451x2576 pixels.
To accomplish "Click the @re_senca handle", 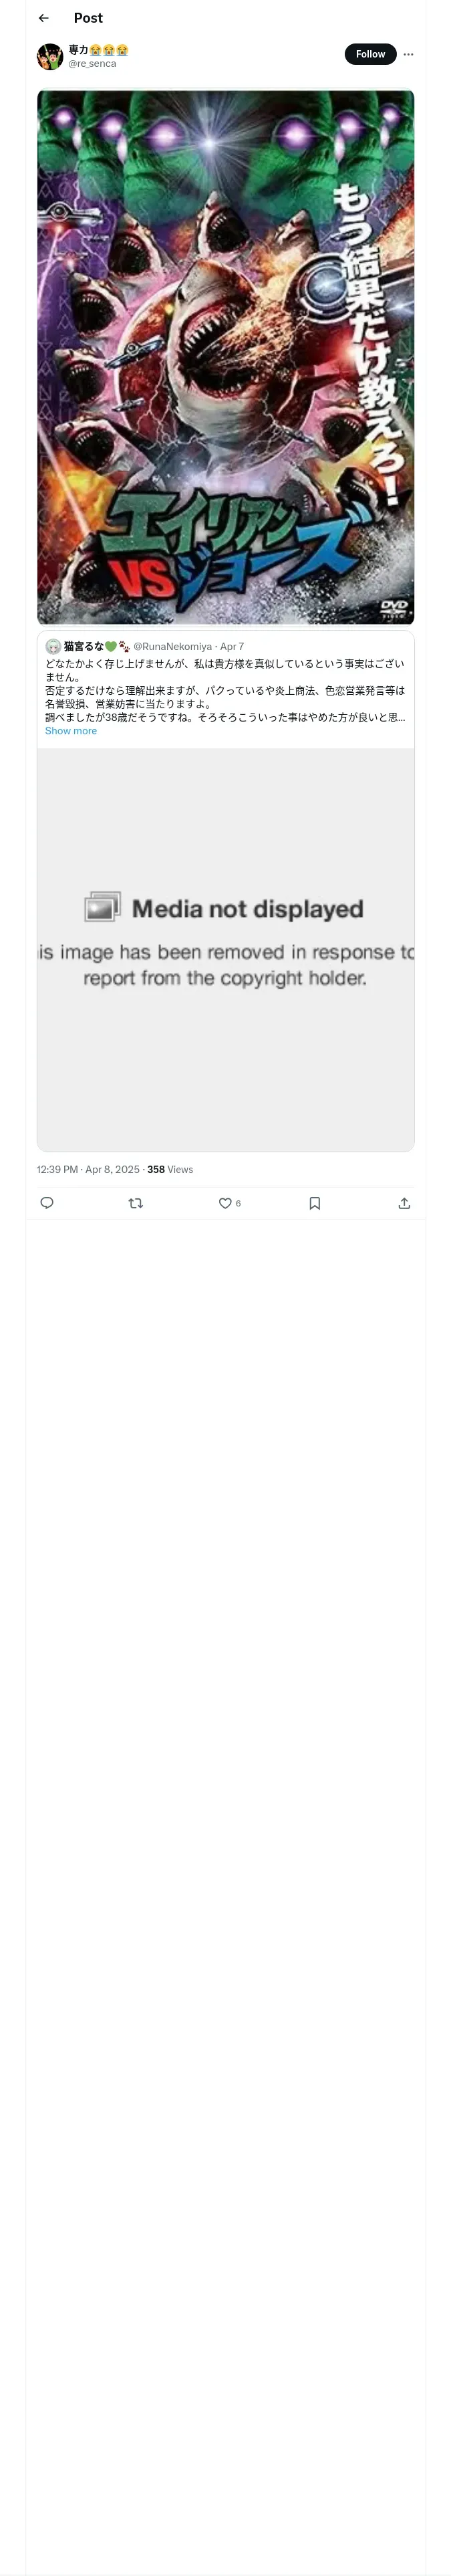I will pos(92,64).
